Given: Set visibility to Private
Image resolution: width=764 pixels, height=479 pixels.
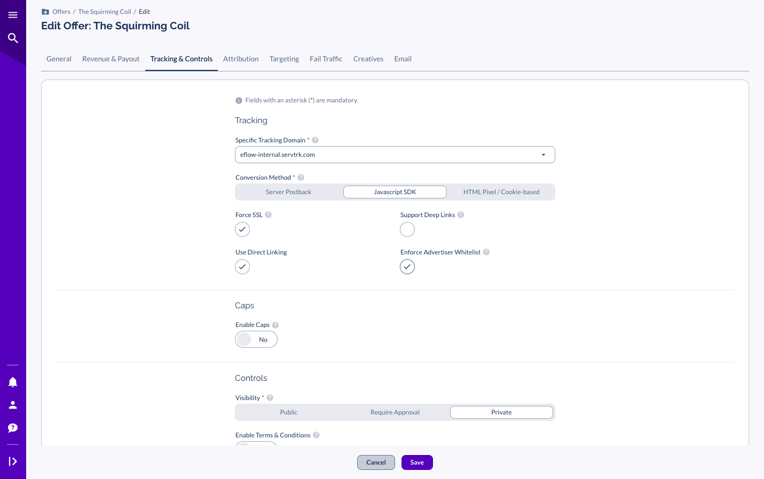Looking at the screenshot, I should [501, 412].
